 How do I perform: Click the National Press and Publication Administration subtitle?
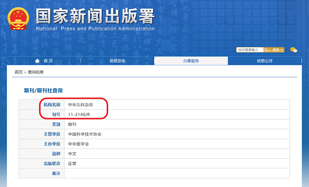pyautogui.click(x=95, y=29)
